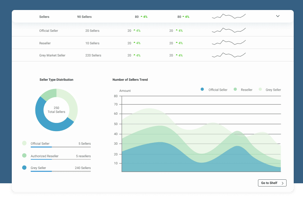
Task: Click the Official Seller progress bar
Action: pyautogui.click(x=60, y=147)
